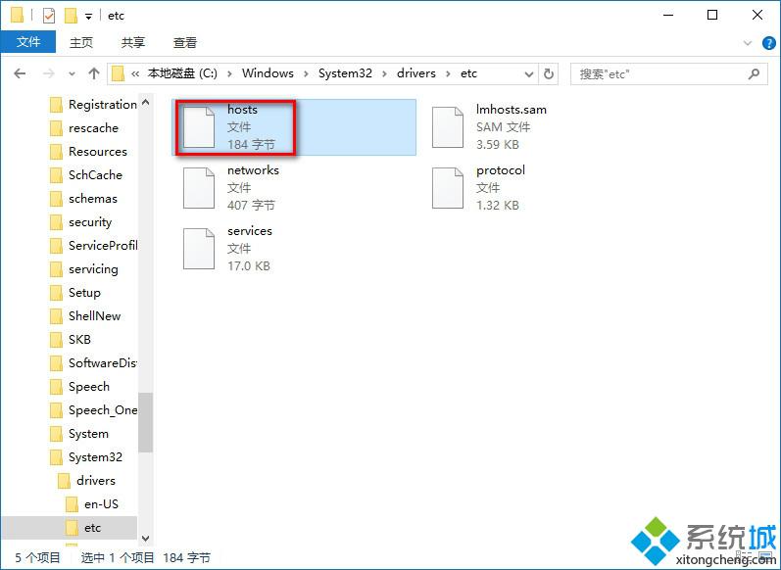This screenshot has height=570, width=781.
Task: Open the Customize Quick Access Toolbar dropdown
Action: tap(88, 17)
